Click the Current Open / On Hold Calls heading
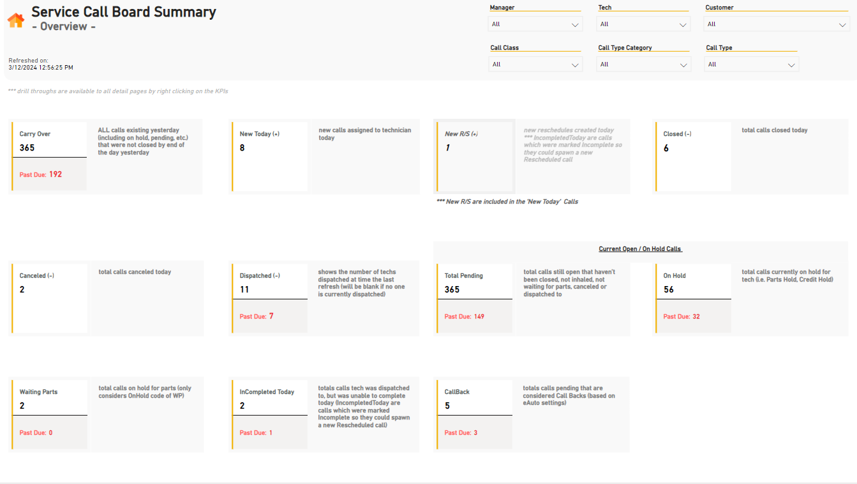 click(640, 249)
